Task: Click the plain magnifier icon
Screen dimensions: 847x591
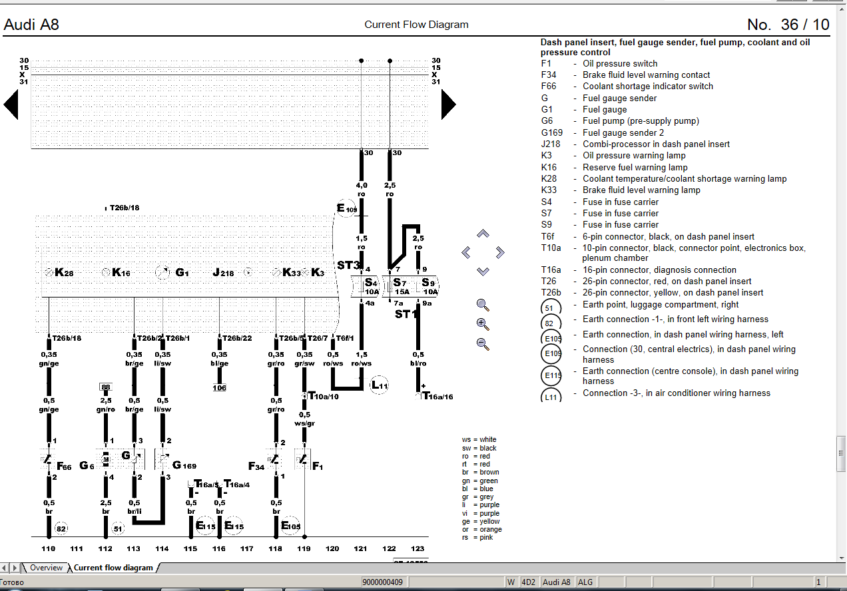Action: click(483, 305)
